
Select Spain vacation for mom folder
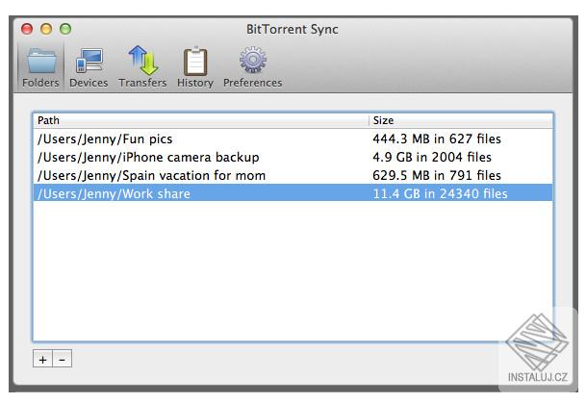[x=151, y=175]
